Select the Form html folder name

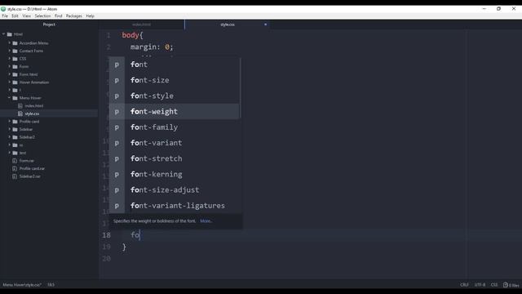tap(29, 74)
